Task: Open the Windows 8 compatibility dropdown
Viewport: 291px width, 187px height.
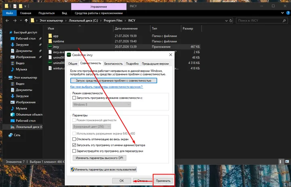Action: [x=101, y=105]
